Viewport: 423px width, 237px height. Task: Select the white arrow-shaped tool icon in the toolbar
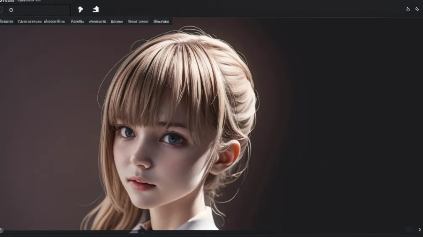coord(81,10)
